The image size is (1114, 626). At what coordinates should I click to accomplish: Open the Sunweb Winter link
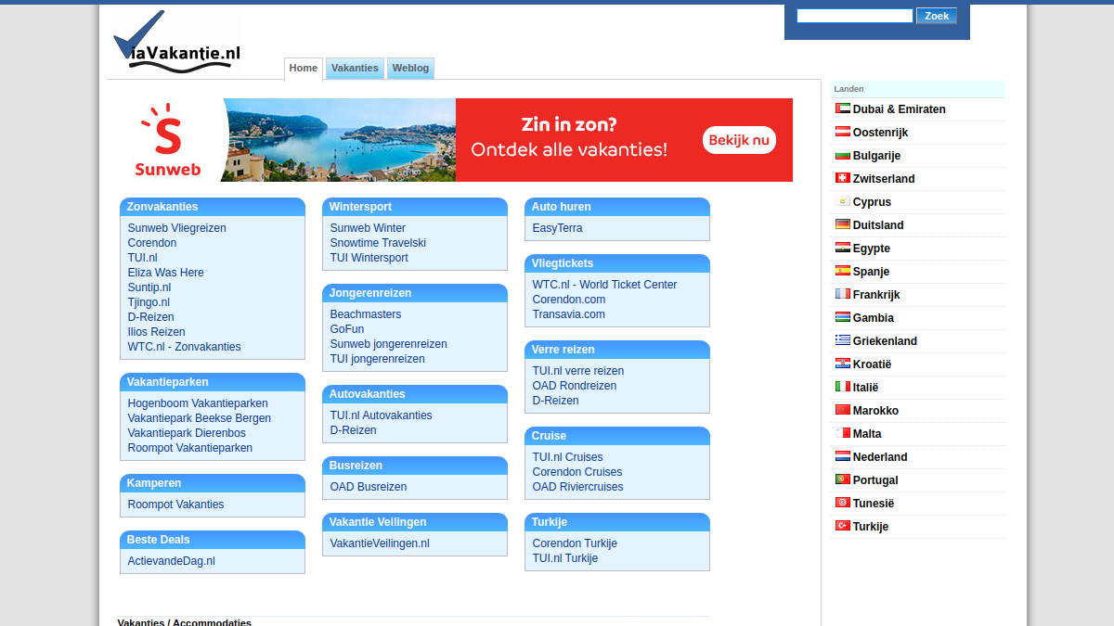point(368,228)
